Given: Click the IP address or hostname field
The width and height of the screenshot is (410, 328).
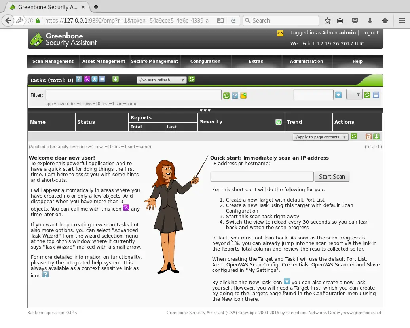Looking at the screenshot, I should point(262,177).
